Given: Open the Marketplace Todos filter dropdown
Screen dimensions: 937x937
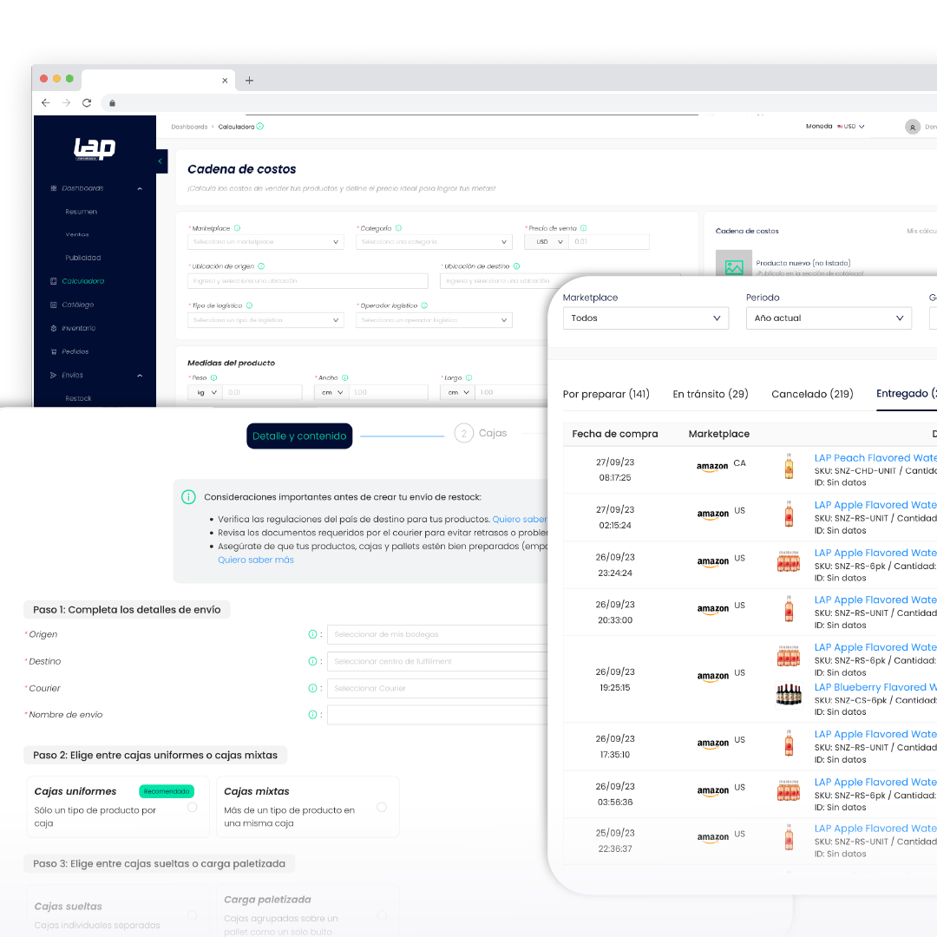Looking at the screenshot, I should point(645,318).
